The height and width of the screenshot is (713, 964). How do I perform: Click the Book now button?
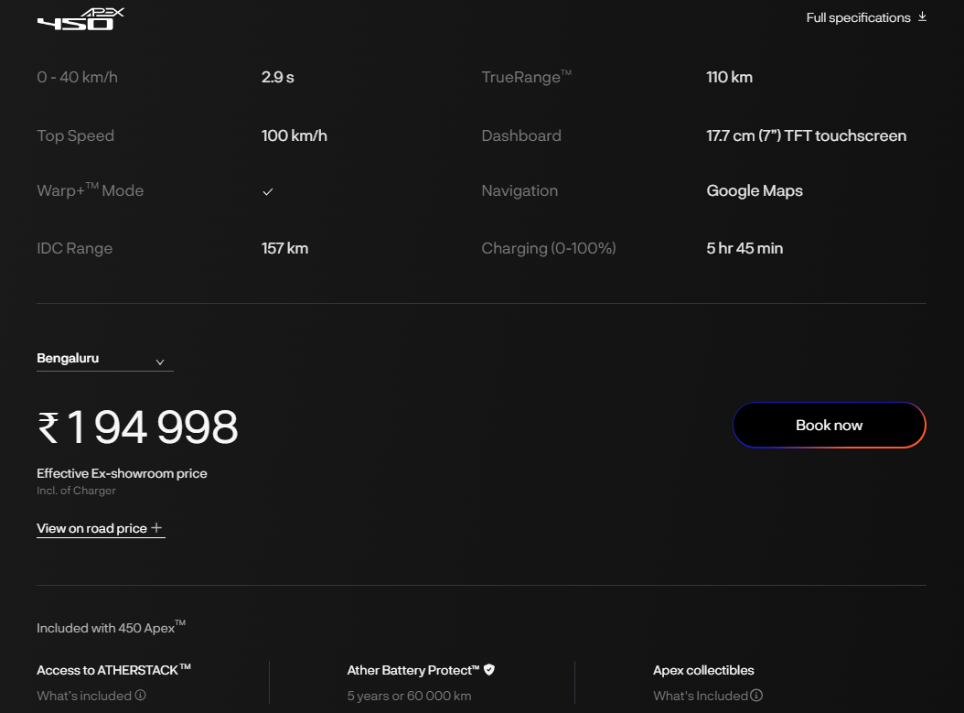click(829, 425)
